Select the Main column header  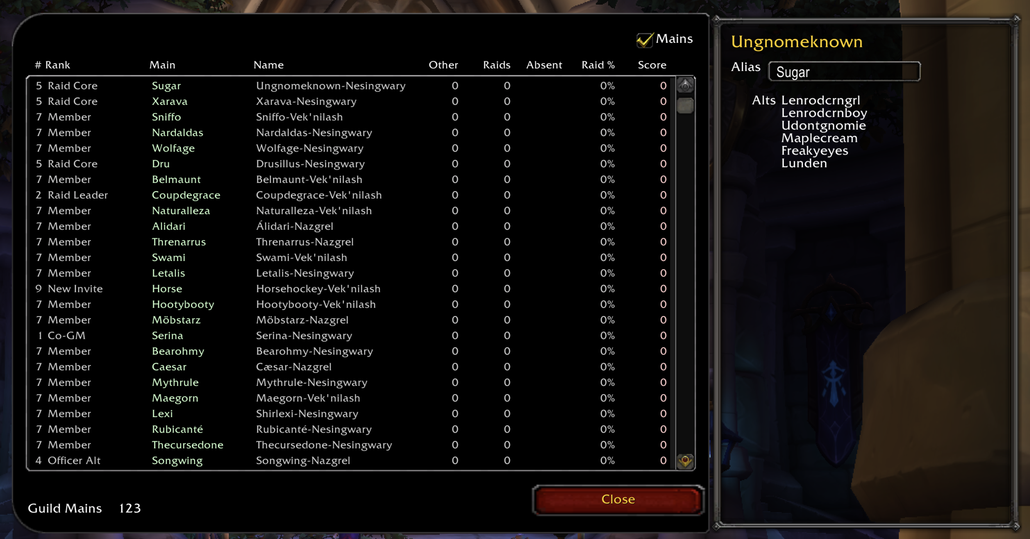point(162,65)
